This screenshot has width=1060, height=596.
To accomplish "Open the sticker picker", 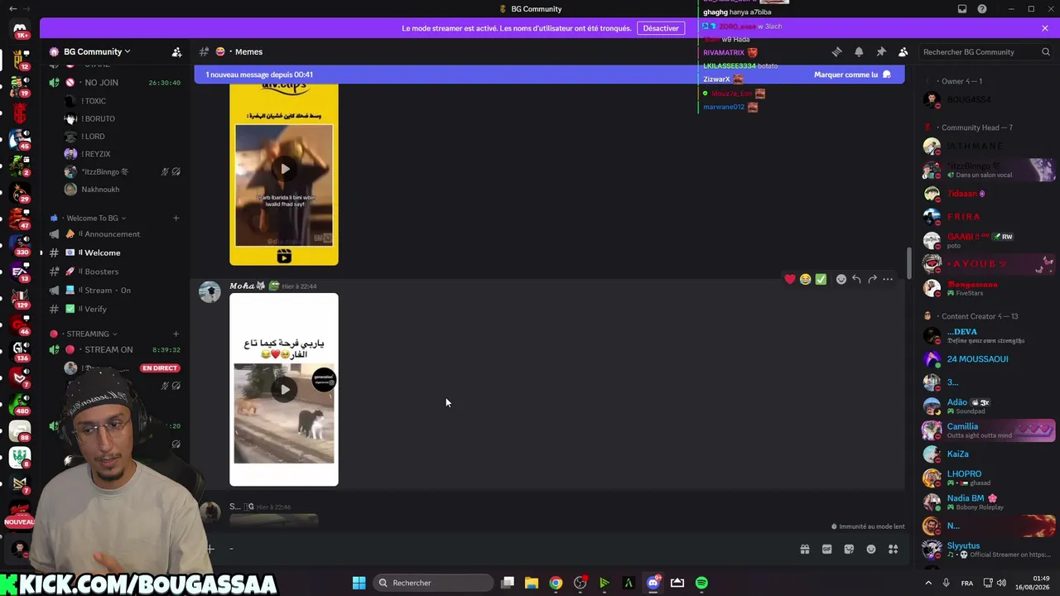I will [849, 549].
